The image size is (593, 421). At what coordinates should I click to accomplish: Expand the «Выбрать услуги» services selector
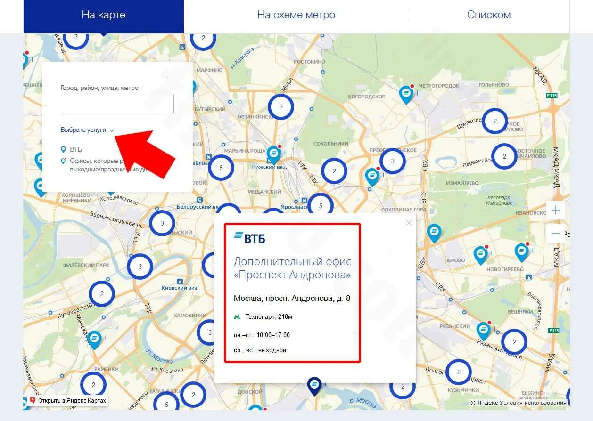point(87,130)
